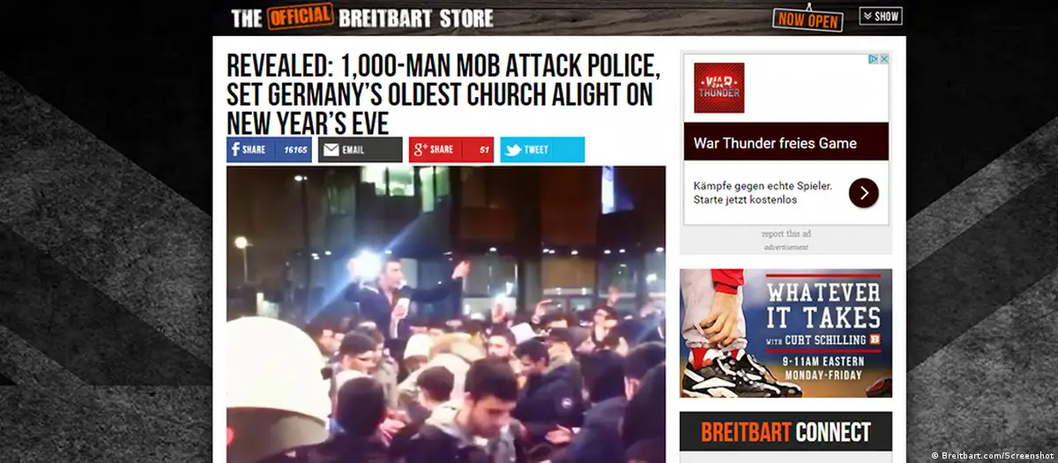Image resolution: width=1058 pixels, height=463 pixels.
Task: Play the crowd video thumbnail
Action: pyautogui.click(x=446, y=314)
